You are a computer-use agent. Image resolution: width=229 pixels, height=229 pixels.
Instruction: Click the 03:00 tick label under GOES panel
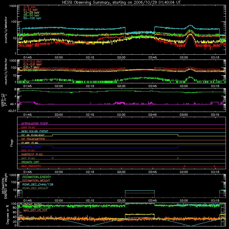pyautogui.click(x=184, y=115)
